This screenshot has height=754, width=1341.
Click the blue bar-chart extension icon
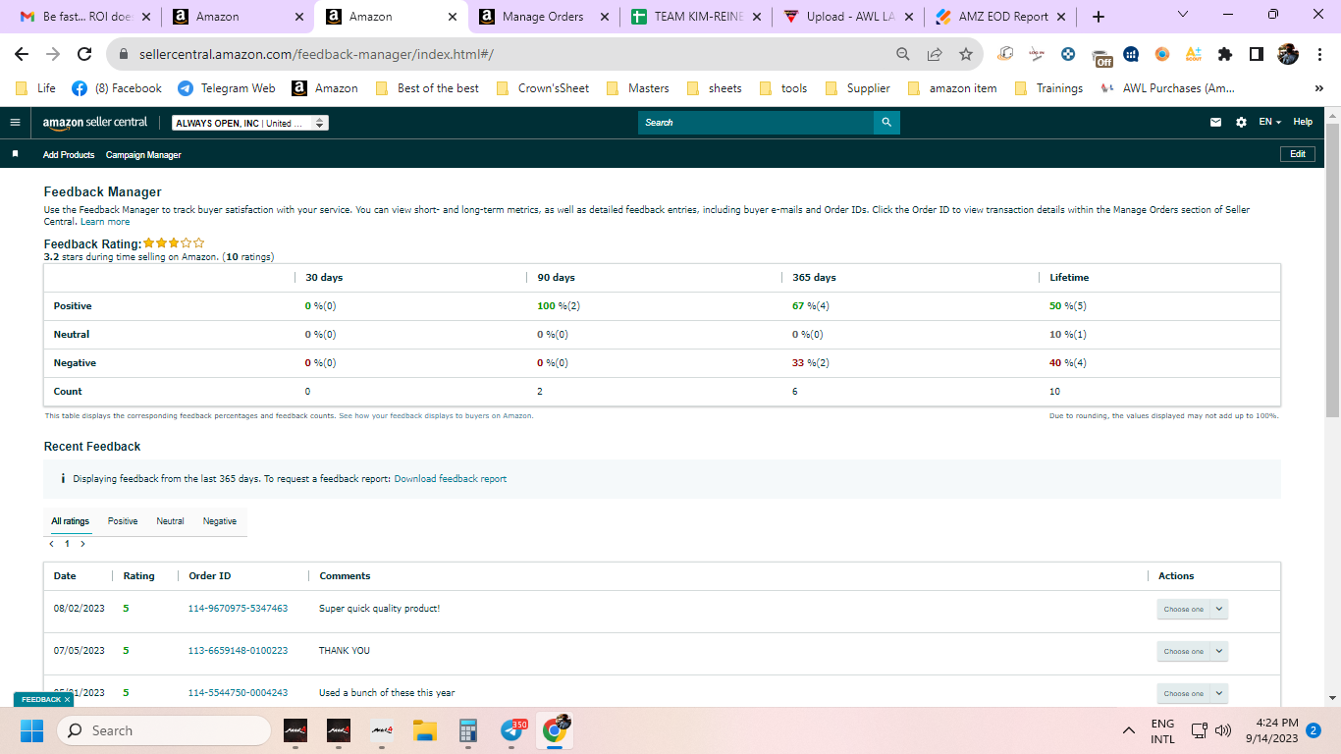click(x=1131, y=54)
